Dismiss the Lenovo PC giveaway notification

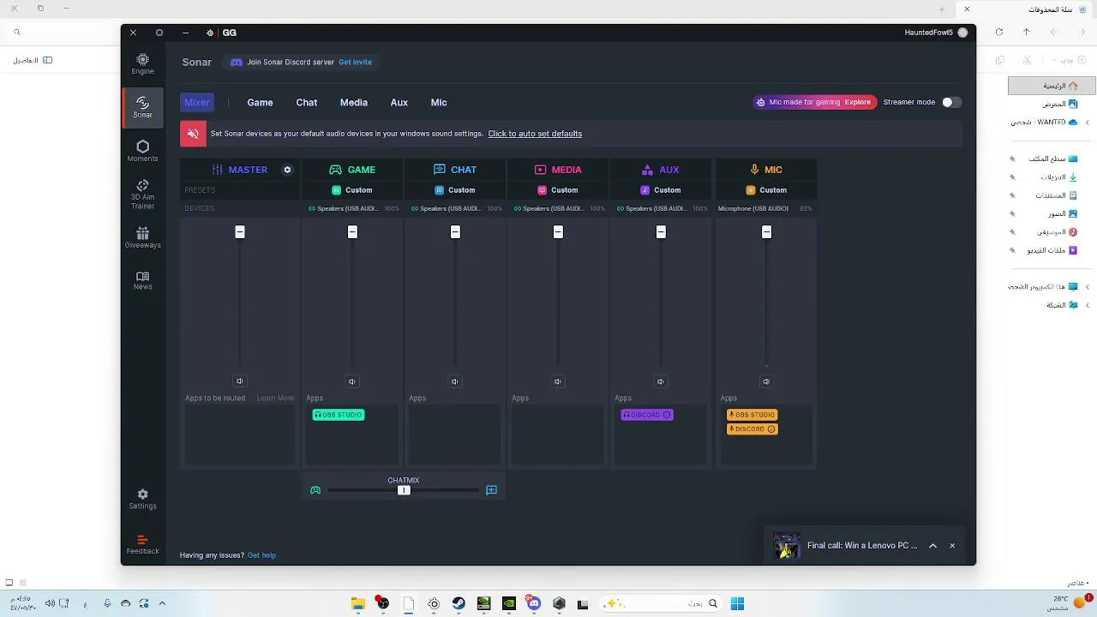pos(952,546)
